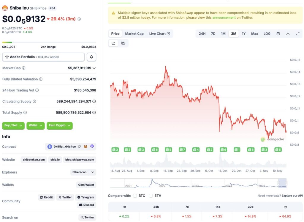Image resolution: width=304 pixels, height=222 pixels.
Task: Open the Explorers dropdown next to Etherscan
Action: pos(92,172)
